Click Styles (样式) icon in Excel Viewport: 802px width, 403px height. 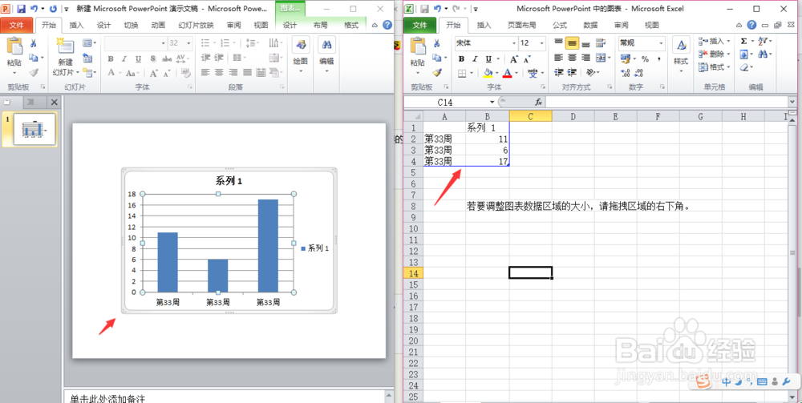[x=681, y=46]
